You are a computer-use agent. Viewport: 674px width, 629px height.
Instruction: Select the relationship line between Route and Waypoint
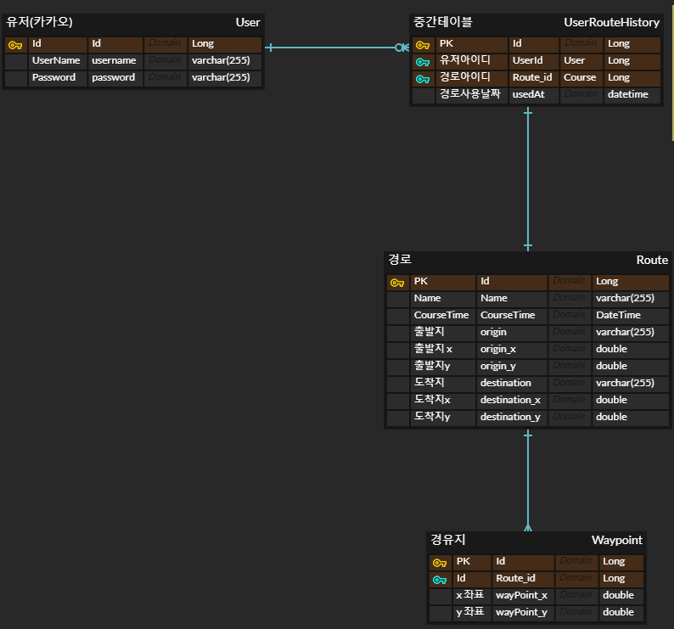coord(528,480)
